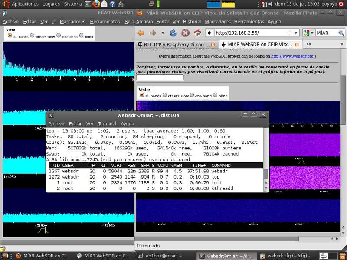Open Terminal menu in websdr terminal window
The height and width of the screenshot is (260, 347).
tap(107, 124)
